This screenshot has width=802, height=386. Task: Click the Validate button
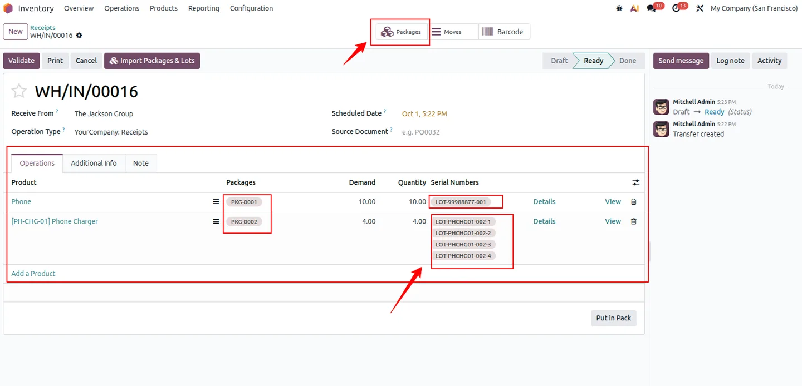pos(21,61)
